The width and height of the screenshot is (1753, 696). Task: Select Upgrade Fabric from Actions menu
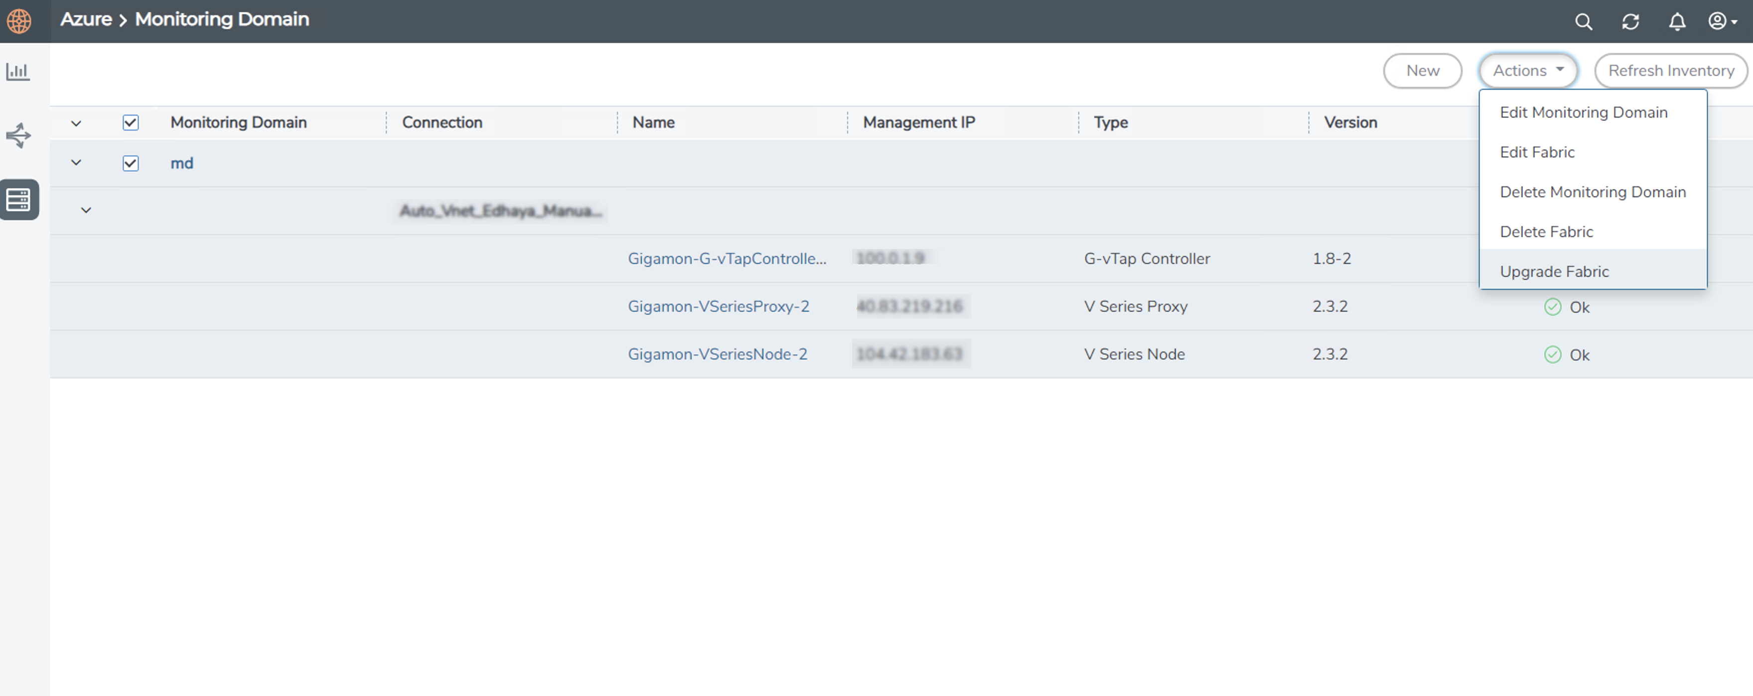1554,271
